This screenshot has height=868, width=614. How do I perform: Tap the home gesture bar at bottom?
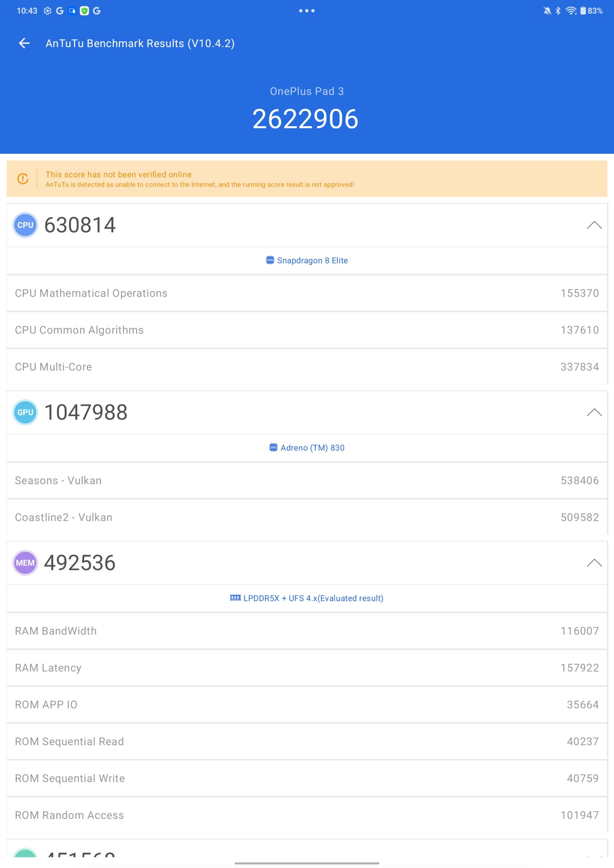coord(306,863)
